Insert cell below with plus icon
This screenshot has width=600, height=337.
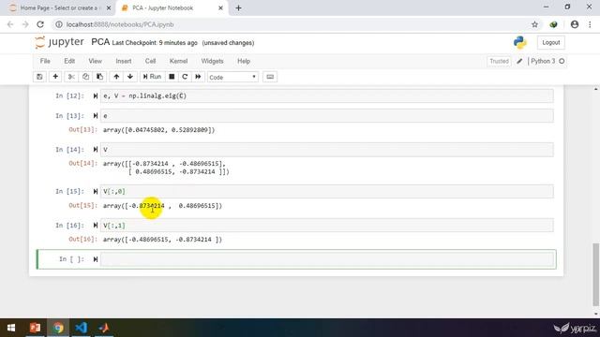click(x=55, y=77)
